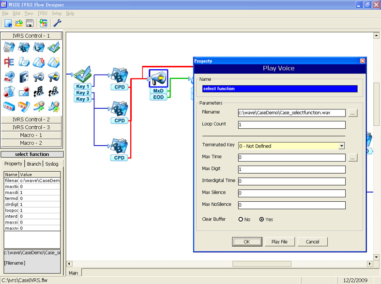Click the Interdigital Time input field
381x284 pixels.
291,181
